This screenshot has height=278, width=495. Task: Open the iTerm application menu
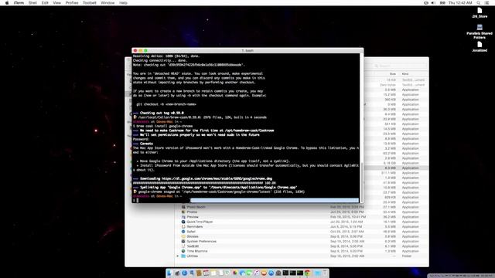[19, 3]
